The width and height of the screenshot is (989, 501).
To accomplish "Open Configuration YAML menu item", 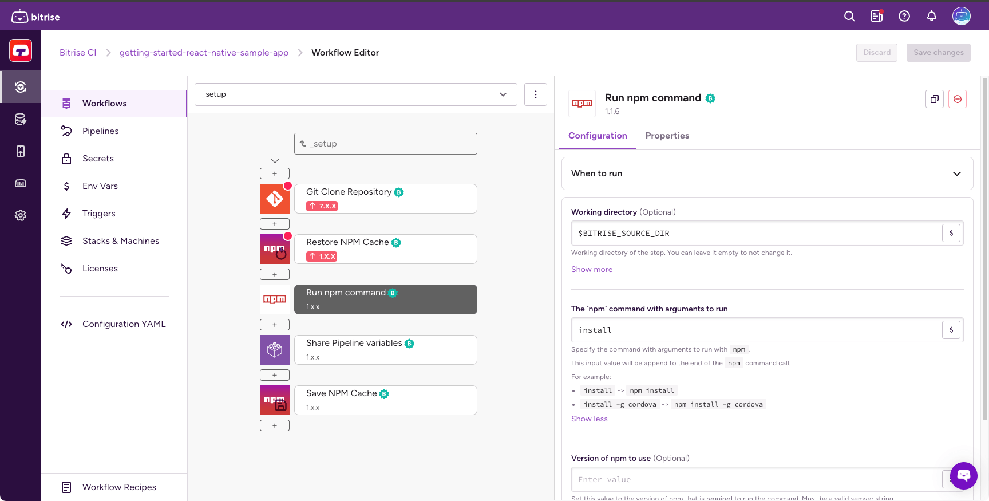I will 124,324.
